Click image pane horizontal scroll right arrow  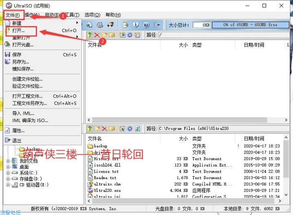tap(286, 120)
